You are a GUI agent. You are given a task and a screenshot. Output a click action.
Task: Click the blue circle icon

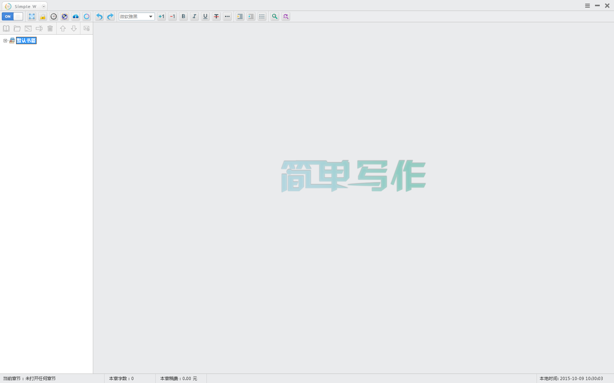click(87, 16)
